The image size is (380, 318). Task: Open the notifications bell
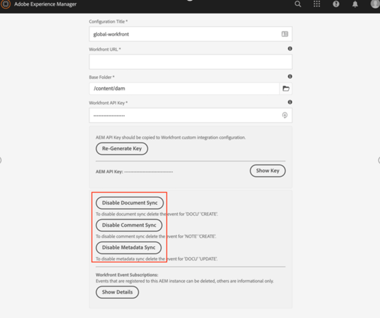355,4
